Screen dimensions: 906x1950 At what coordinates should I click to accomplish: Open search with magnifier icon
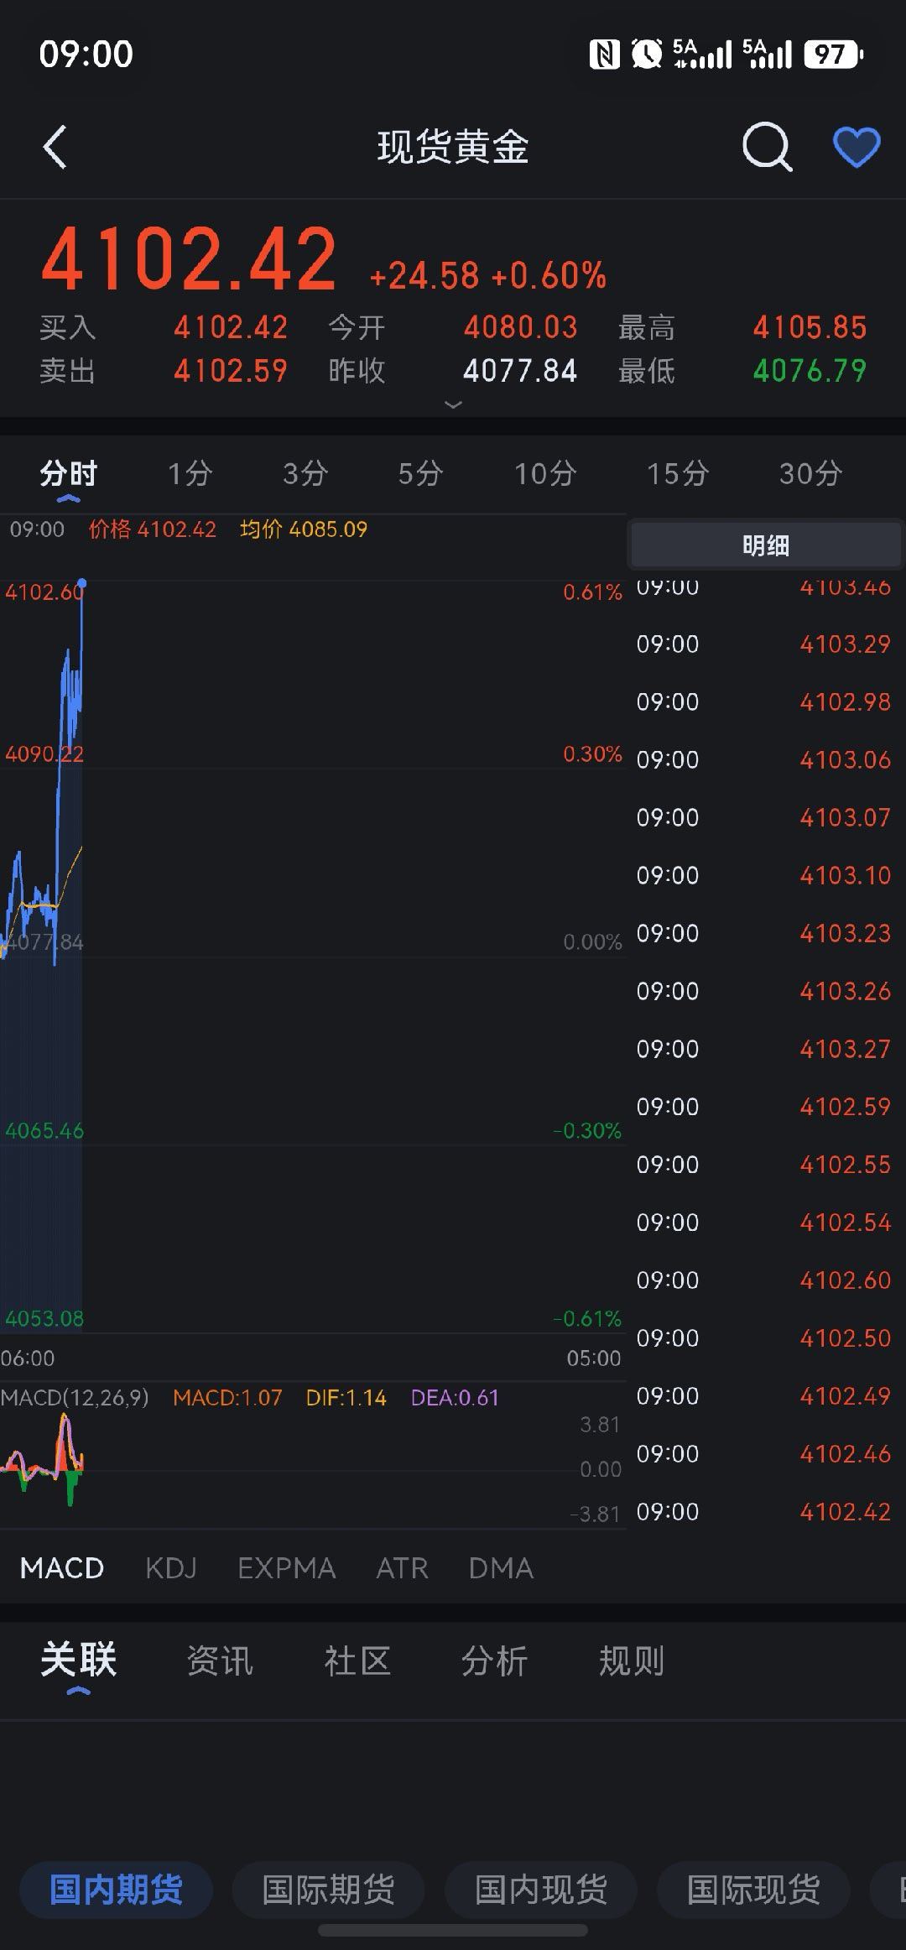click(767, 147)
